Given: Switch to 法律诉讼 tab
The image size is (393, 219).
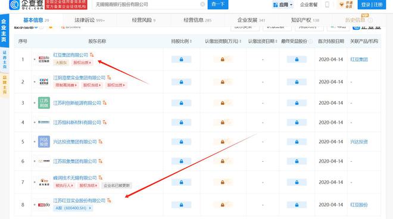Looking at the screenshot, I should pyautogui.click(x=89, y=20).
